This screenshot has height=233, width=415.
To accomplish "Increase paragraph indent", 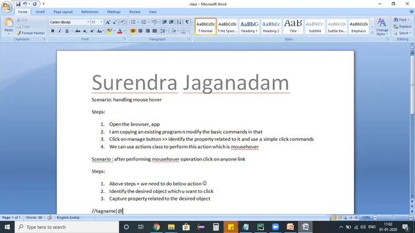I will click(171, 22).
